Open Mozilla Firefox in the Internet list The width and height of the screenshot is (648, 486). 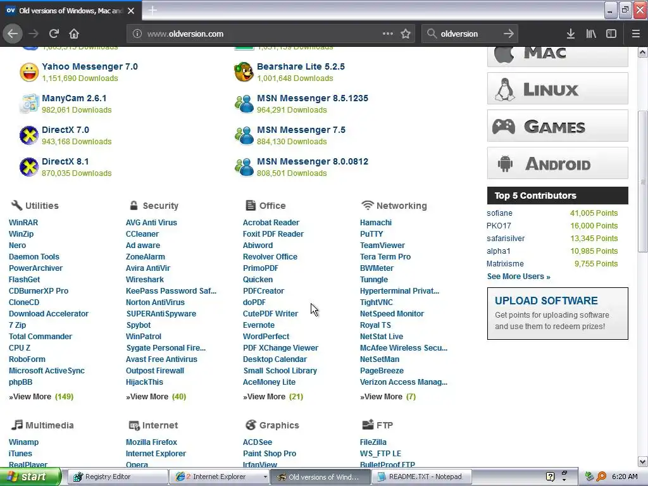tap(151, 442)
